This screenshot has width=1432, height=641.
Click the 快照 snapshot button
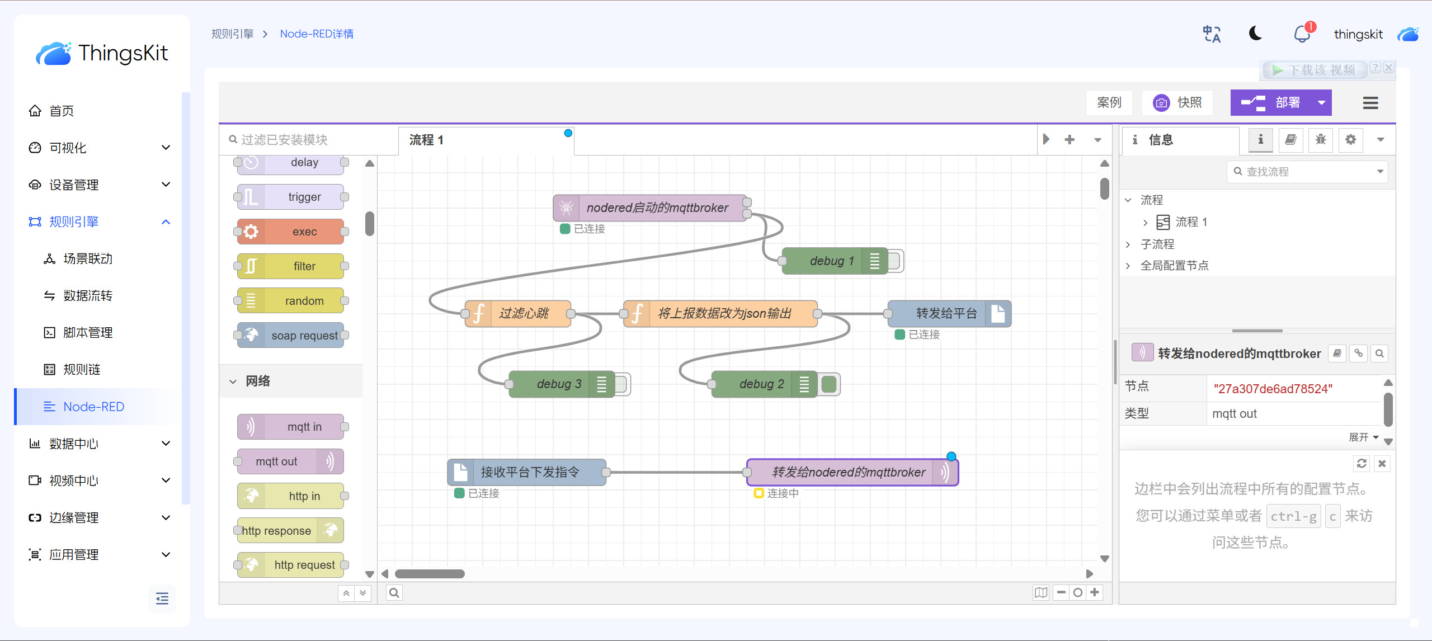(x=1177, y=103)
